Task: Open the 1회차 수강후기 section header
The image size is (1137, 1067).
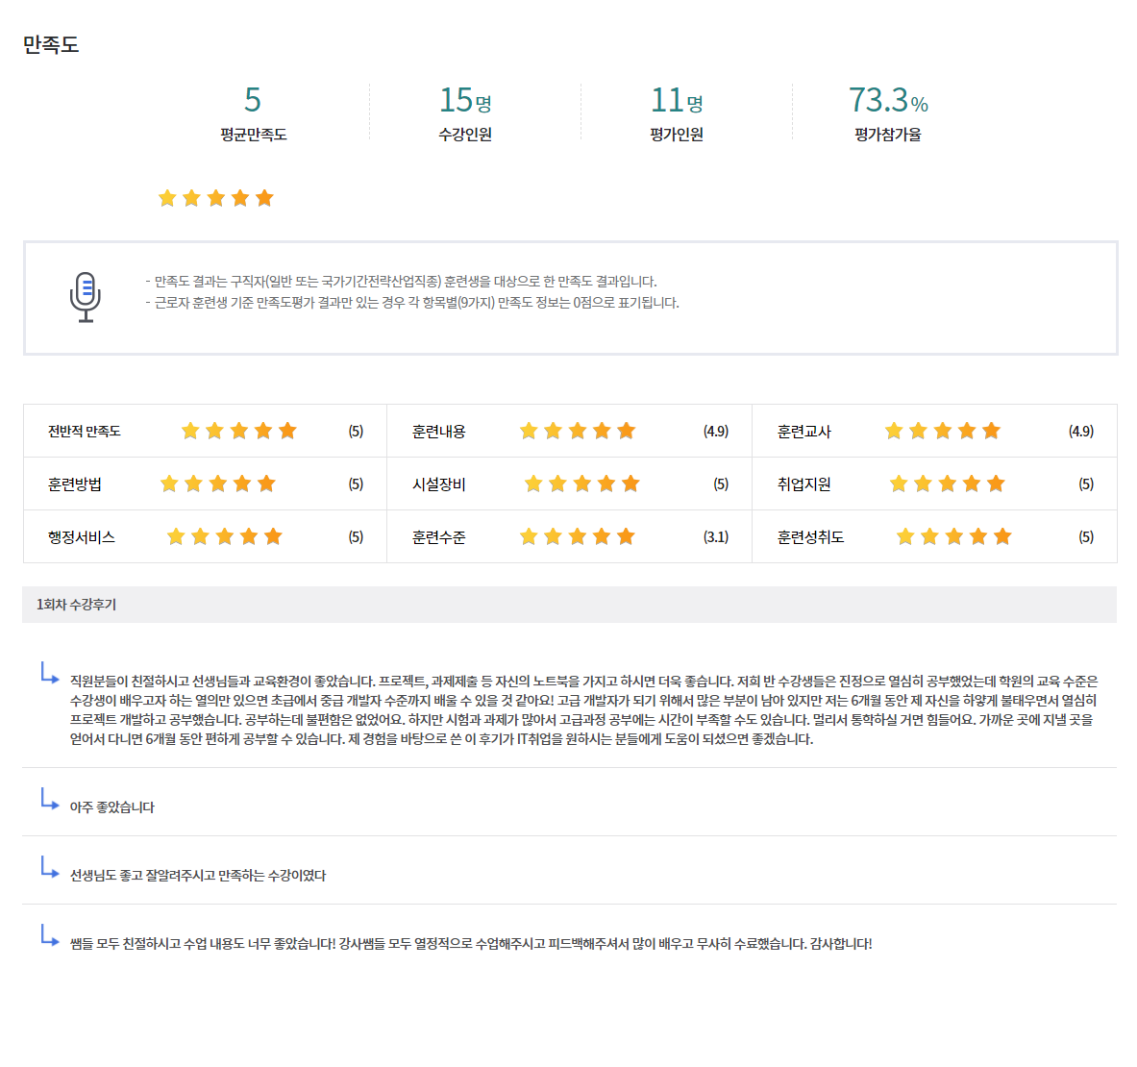Action: coord(77,605)
